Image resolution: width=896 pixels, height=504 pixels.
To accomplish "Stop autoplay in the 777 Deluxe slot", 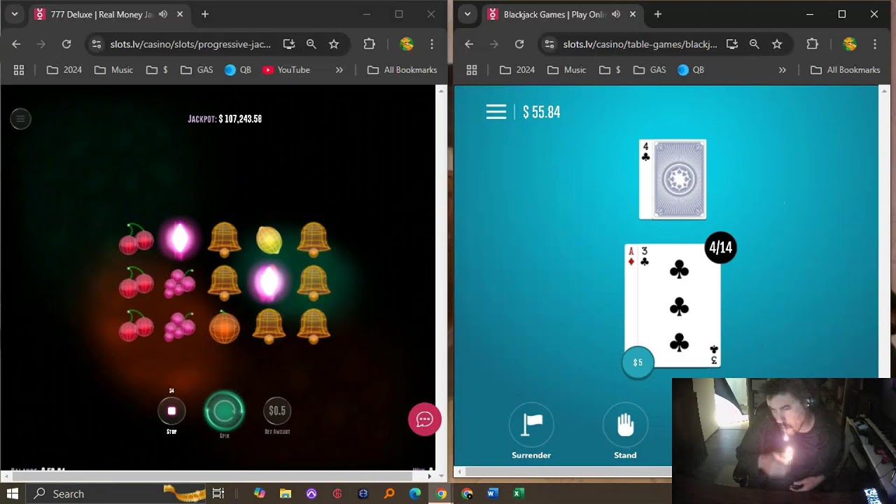I will point(171,411).
